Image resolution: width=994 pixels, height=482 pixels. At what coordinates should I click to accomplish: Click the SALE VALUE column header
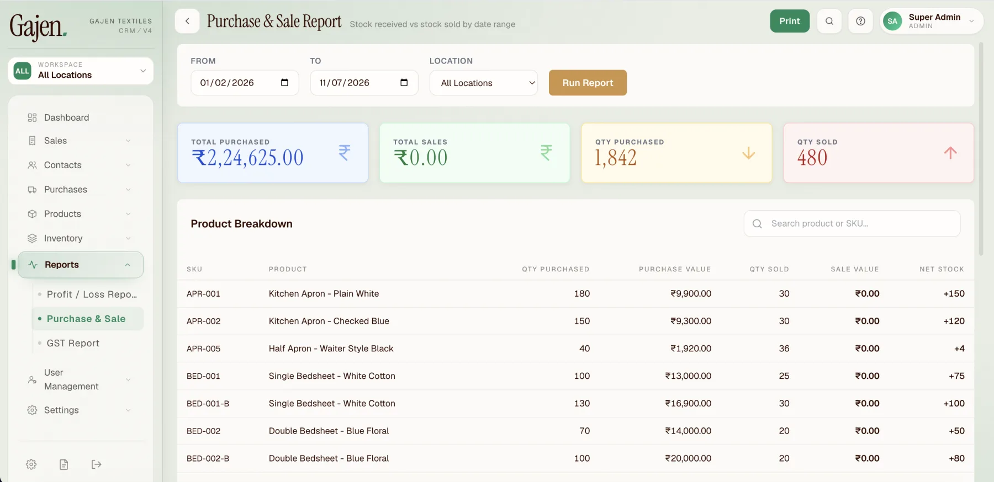(855, 269)
